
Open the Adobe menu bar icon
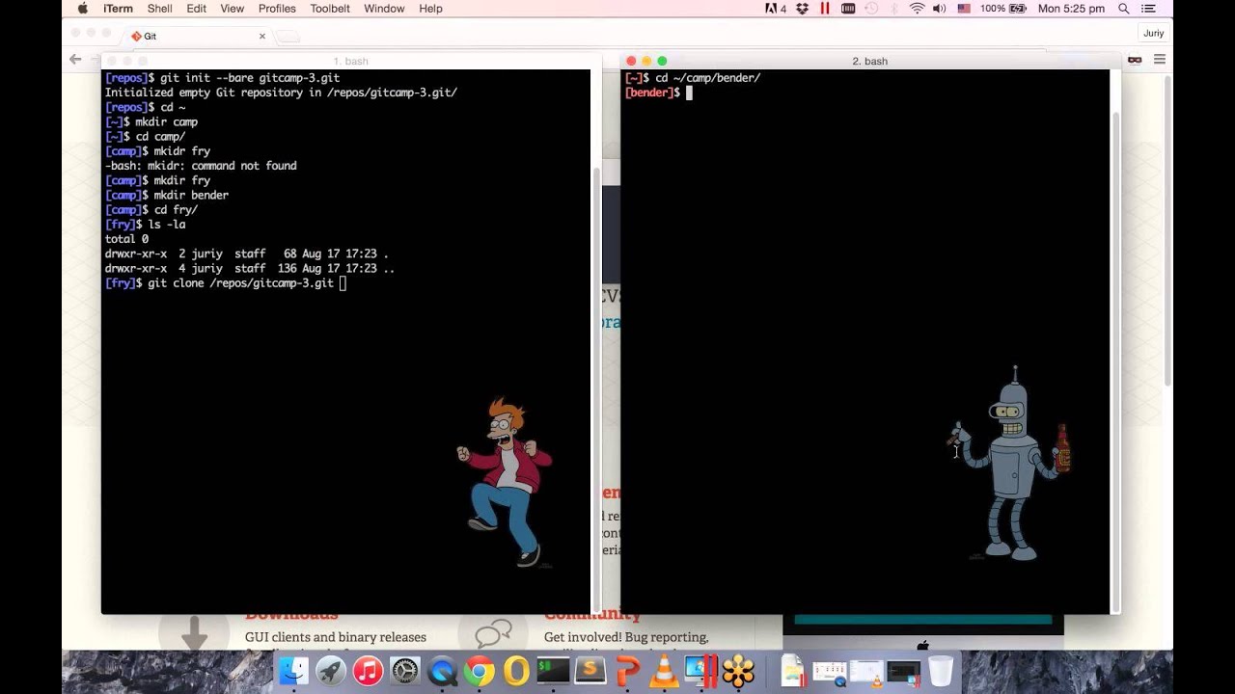coord(776,9)
